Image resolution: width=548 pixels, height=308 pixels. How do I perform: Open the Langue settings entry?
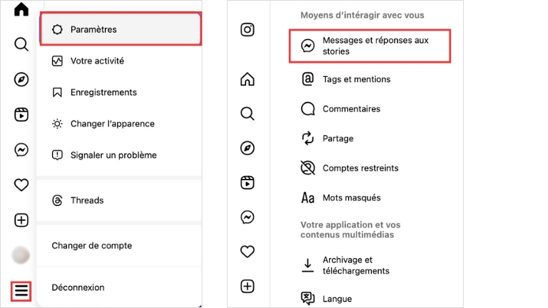337,299
